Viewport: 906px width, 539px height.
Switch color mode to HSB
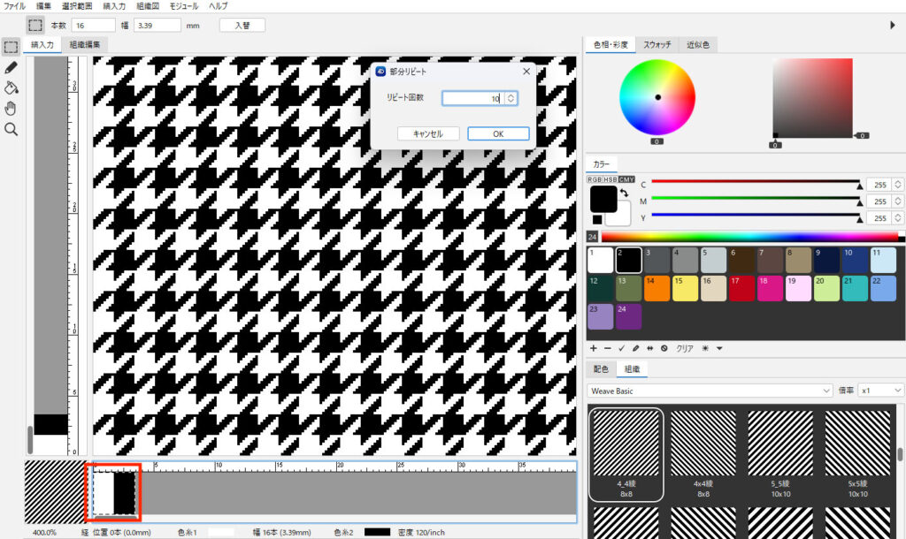pyautogui.click(x=610, y=179)
